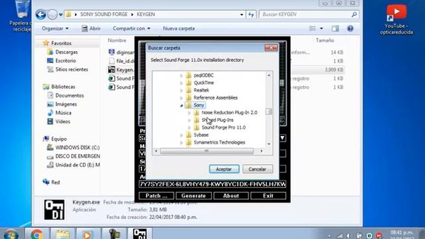Click the Descargas folder icon in Favoritos

tap(50, 52)
